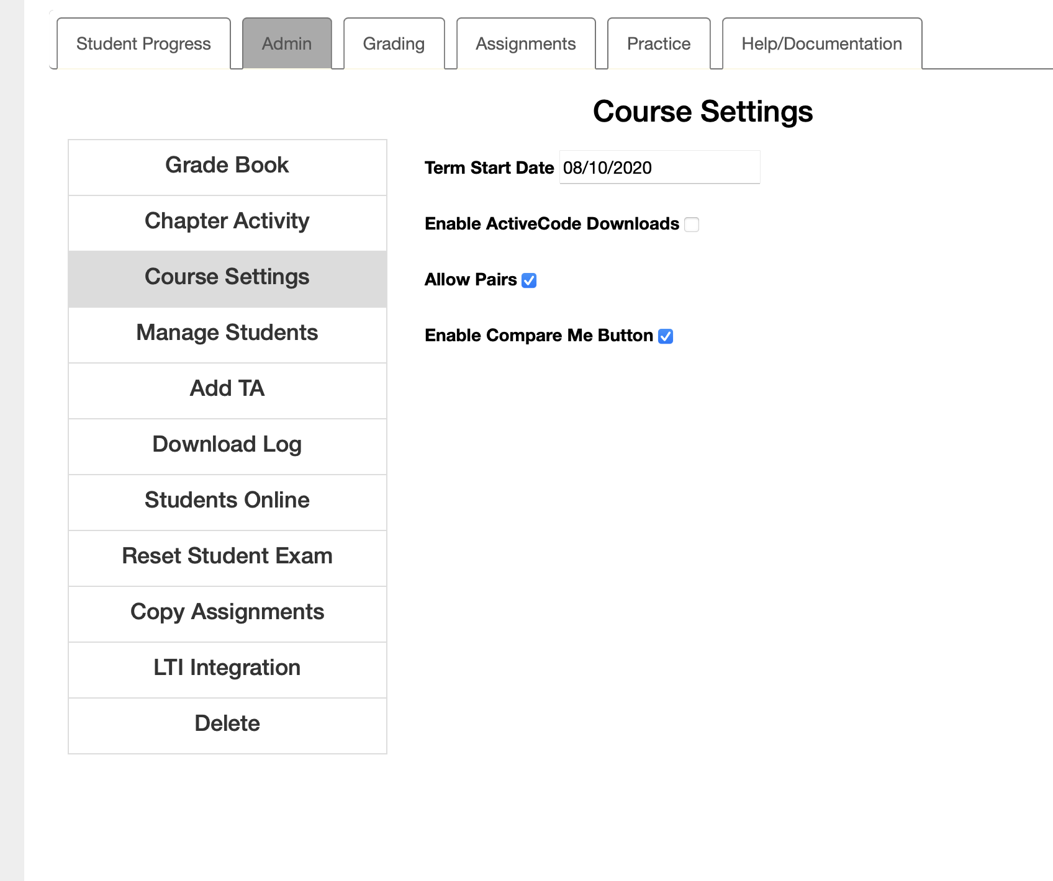Disable the Enable Compare Me Button checkbox
This screenshot has width=1053, height=881.
(666, 336)
